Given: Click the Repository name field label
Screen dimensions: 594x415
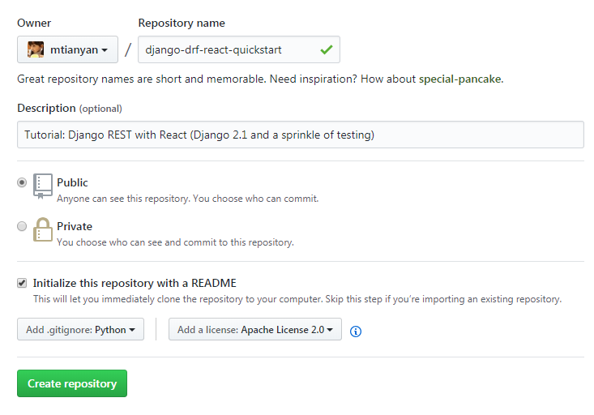Looking at the screenshot, I should (x=182, y=23).
